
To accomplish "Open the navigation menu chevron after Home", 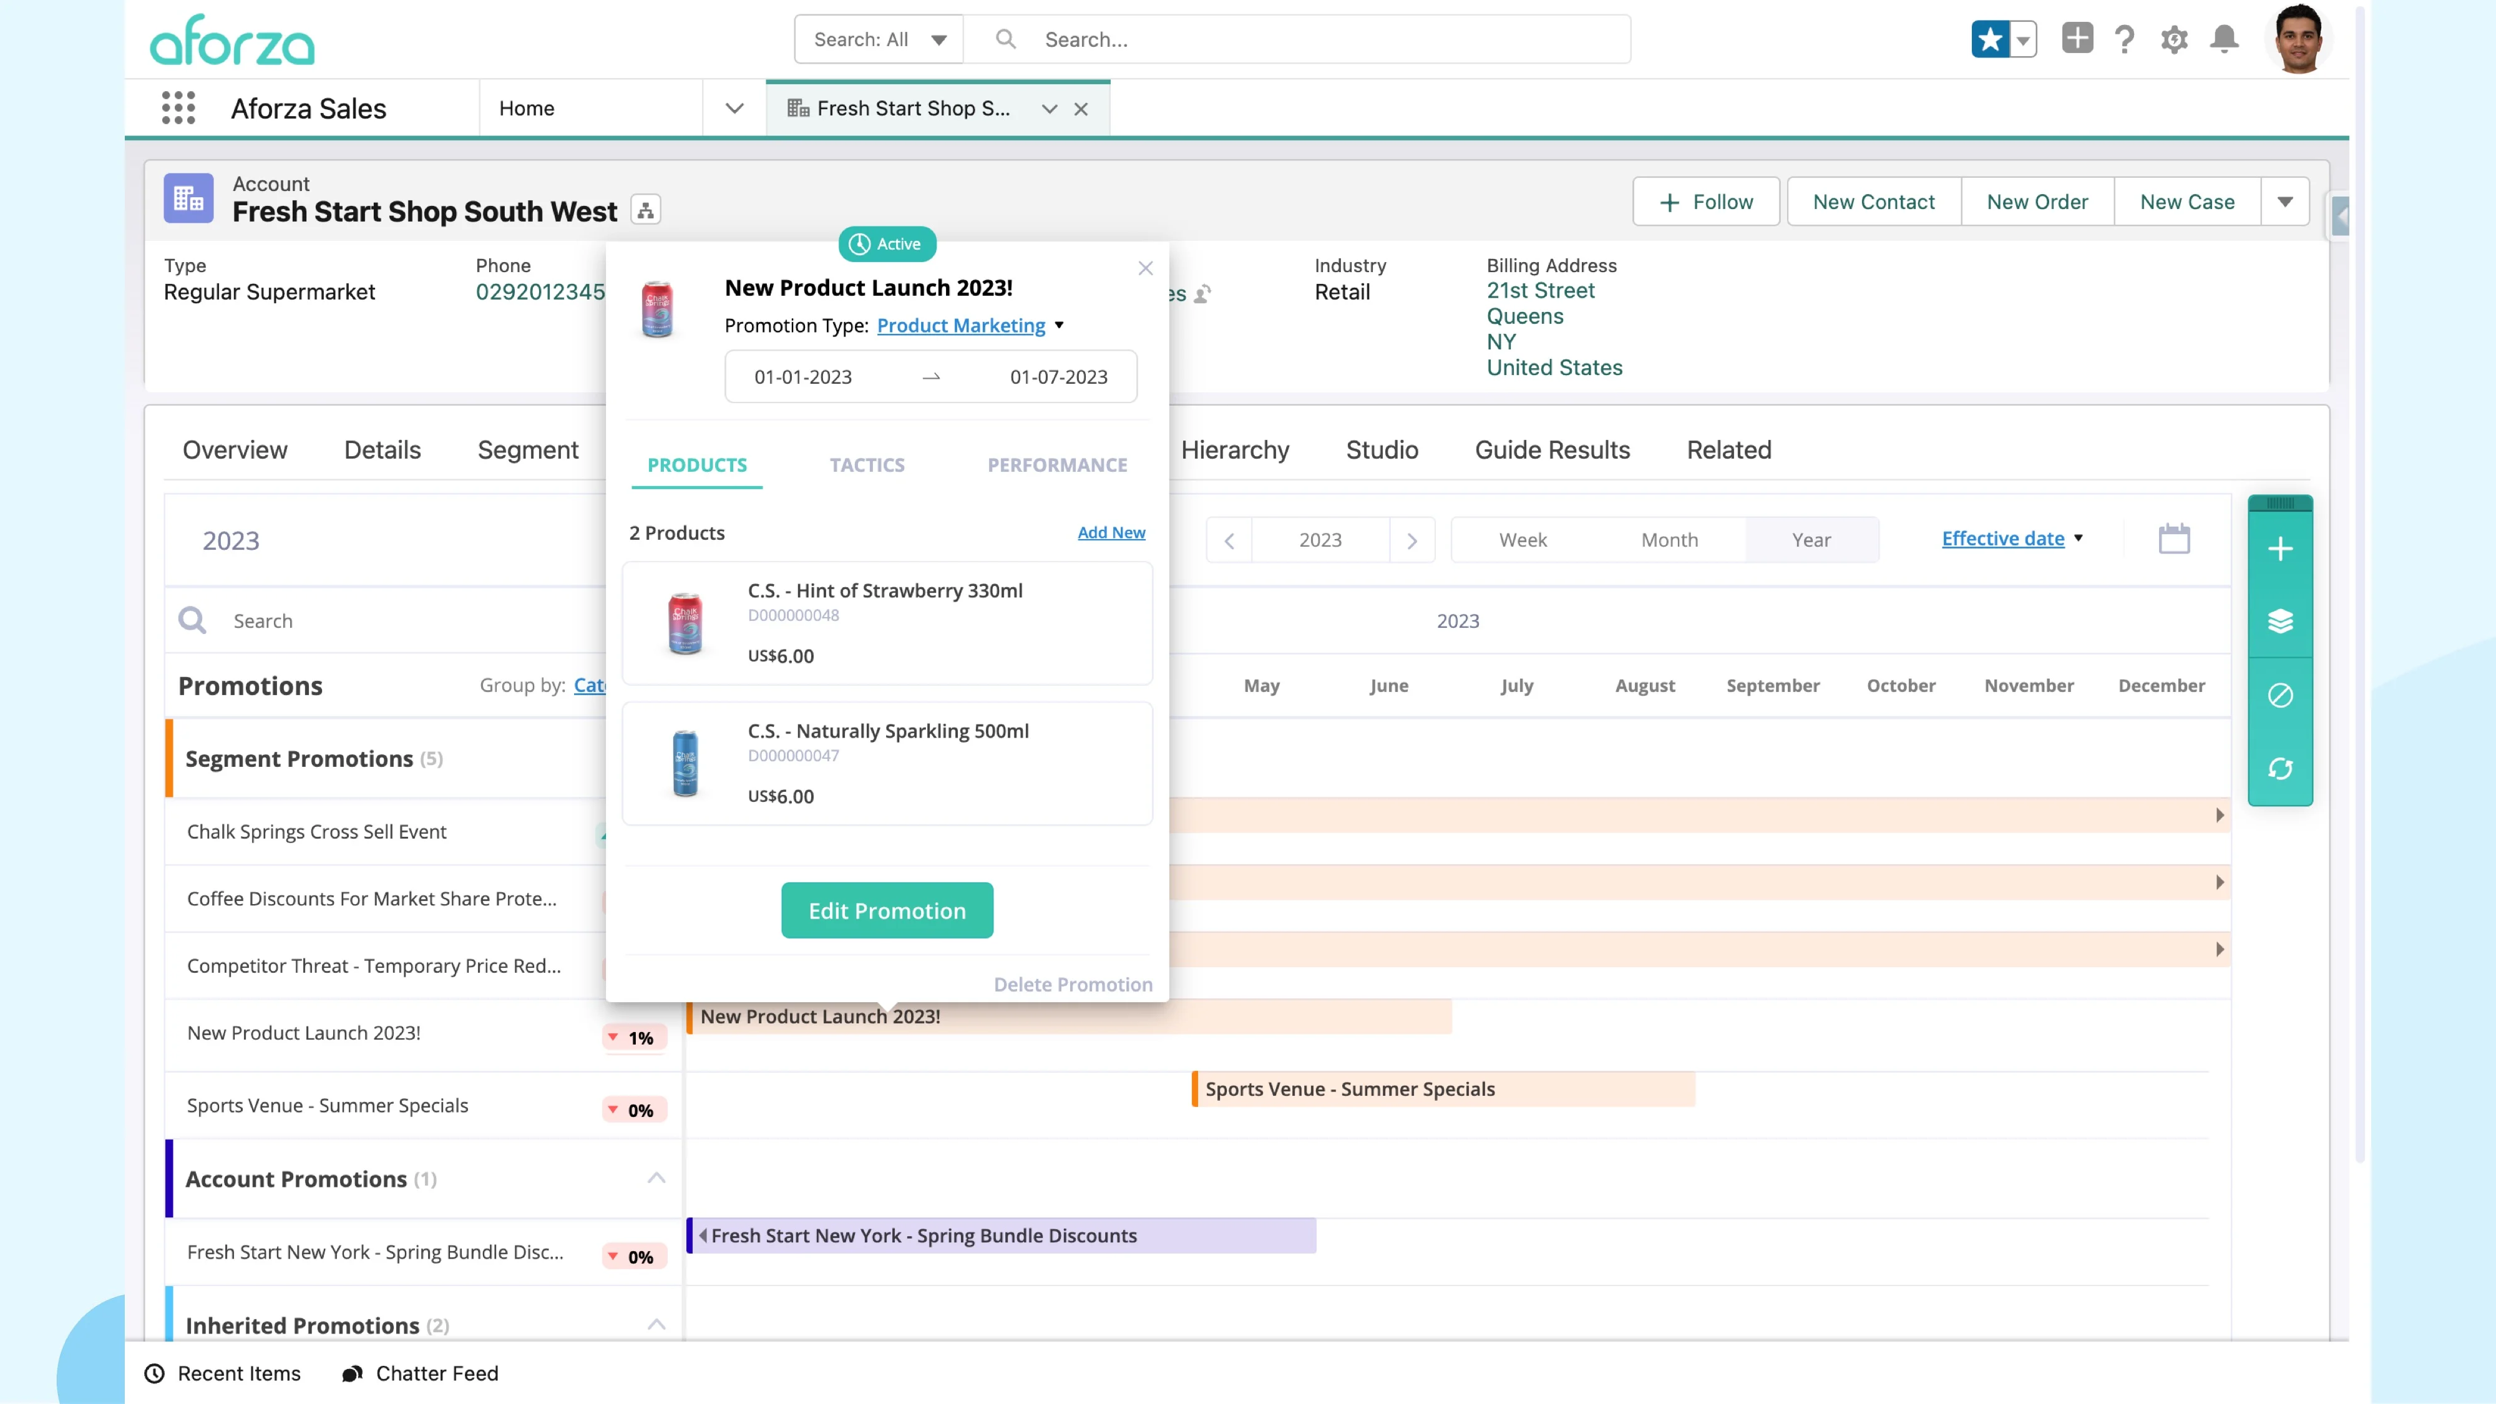I will coord(734,109).
